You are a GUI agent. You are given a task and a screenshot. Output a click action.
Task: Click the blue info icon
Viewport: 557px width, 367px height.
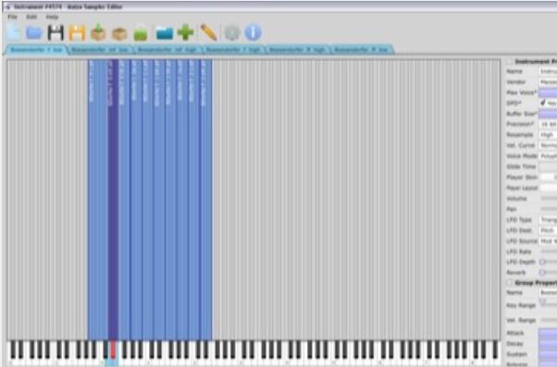click(x=253, y=32)
